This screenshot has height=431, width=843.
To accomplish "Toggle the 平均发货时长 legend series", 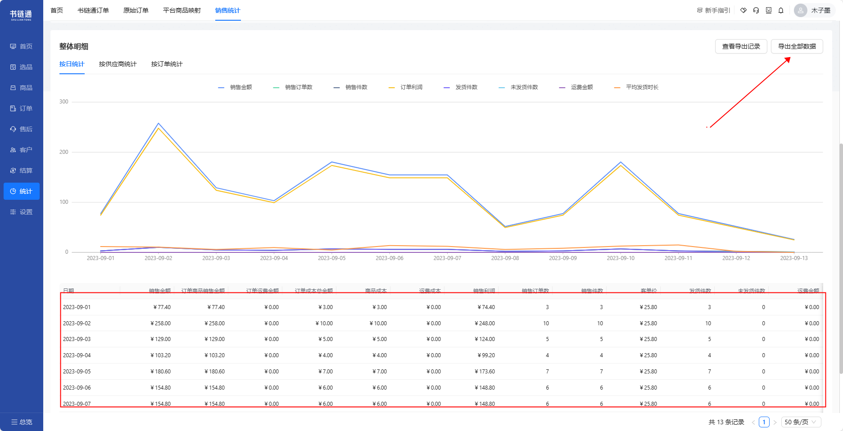I will (636, 87).
